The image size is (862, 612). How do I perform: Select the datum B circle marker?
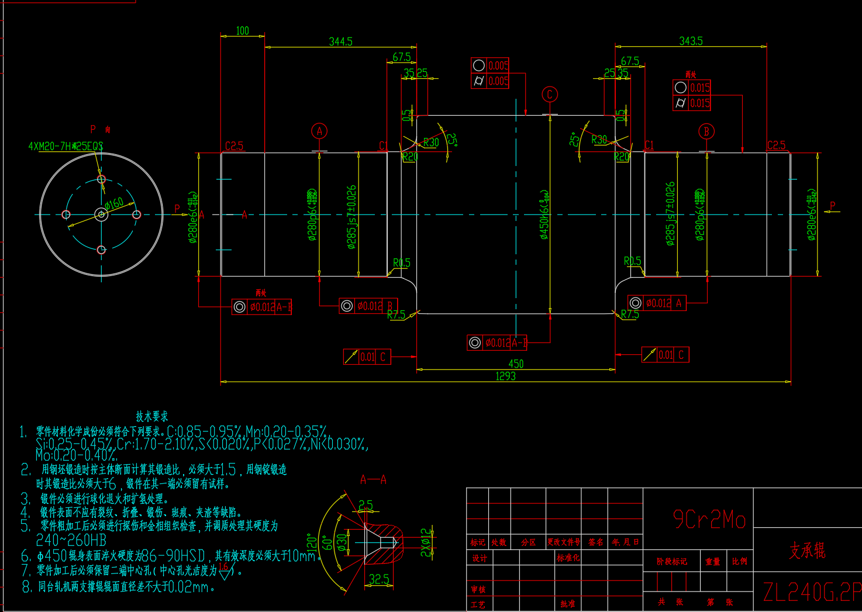(x=706, y=132)
